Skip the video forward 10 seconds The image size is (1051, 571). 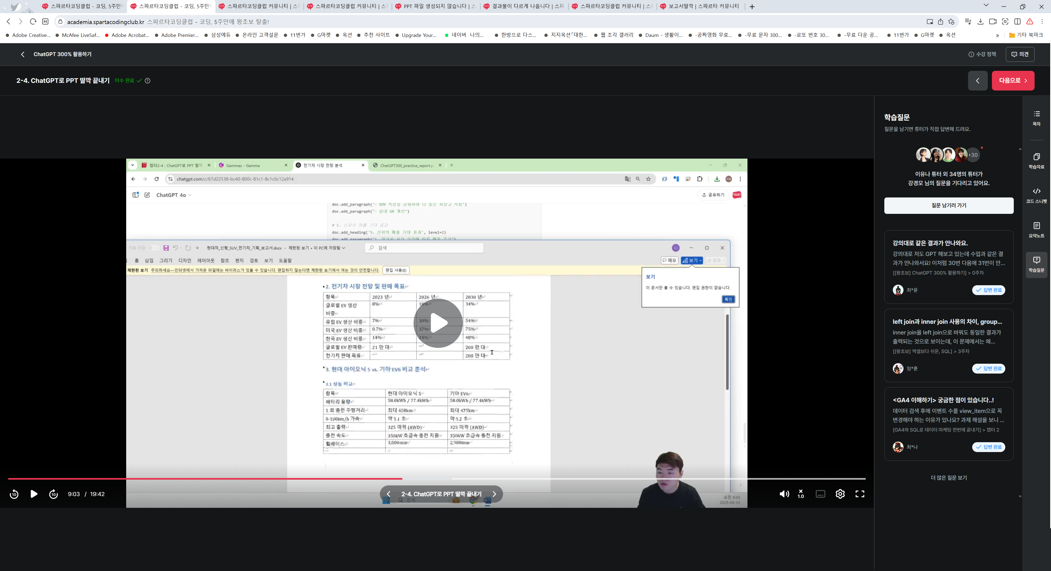[53, 494]
